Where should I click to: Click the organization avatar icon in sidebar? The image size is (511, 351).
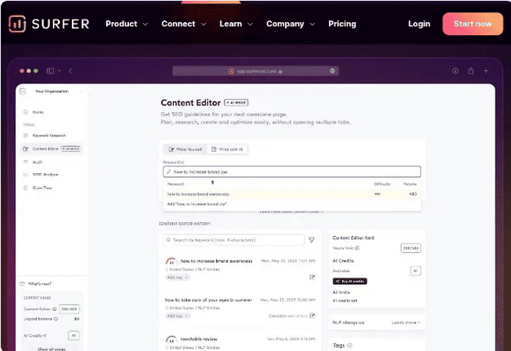pos(23,91)
